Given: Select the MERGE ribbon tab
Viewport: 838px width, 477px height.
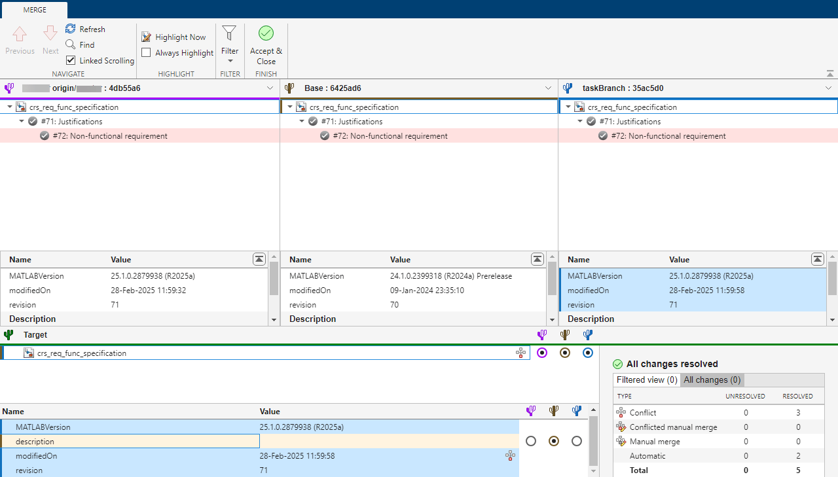Looking at the screenshot, I should (x=35, y=10).
